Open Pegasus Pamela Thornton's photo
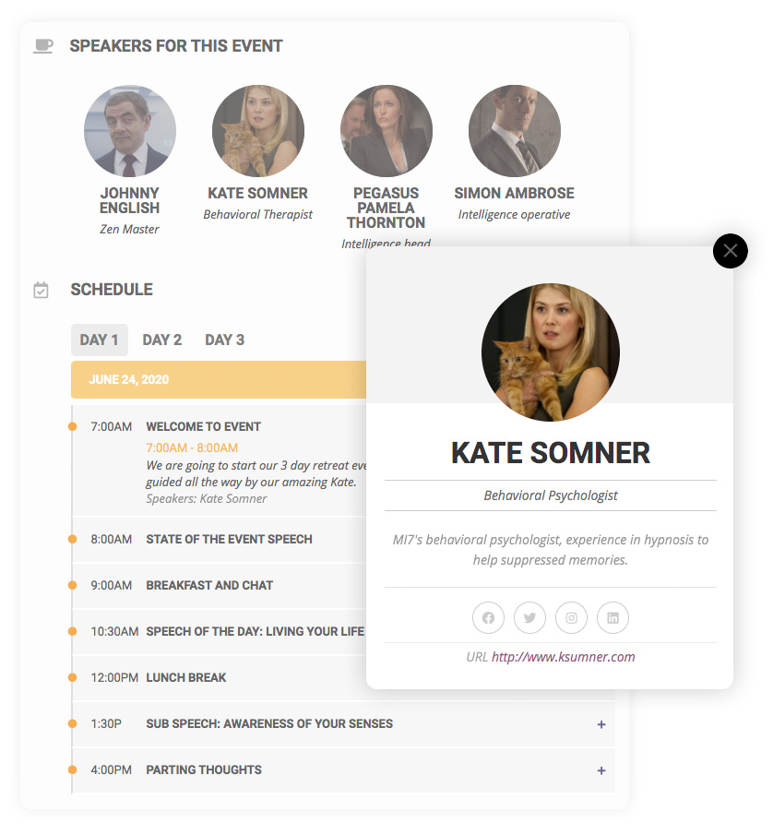 point(386,131)
